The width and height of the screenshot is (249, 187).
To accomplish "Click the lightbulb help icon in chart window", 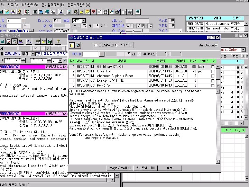I will point(58,42).
